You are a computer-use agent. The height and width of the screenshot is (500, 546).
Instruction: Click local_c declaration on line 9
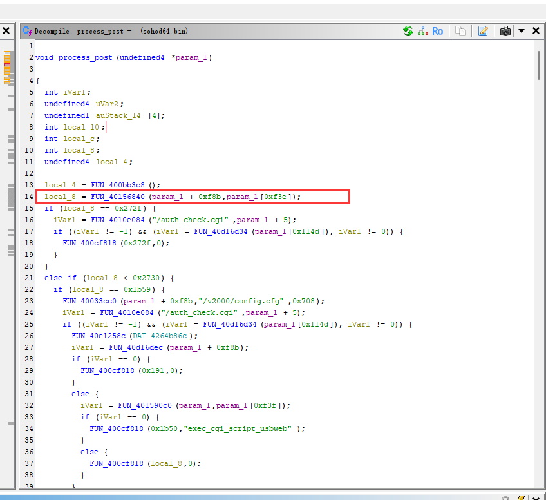(x=79, y=139)
